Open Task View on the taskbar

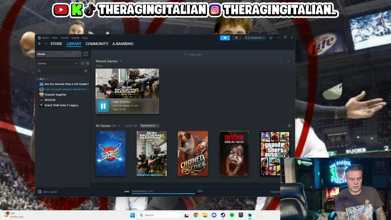coord(187,215)
